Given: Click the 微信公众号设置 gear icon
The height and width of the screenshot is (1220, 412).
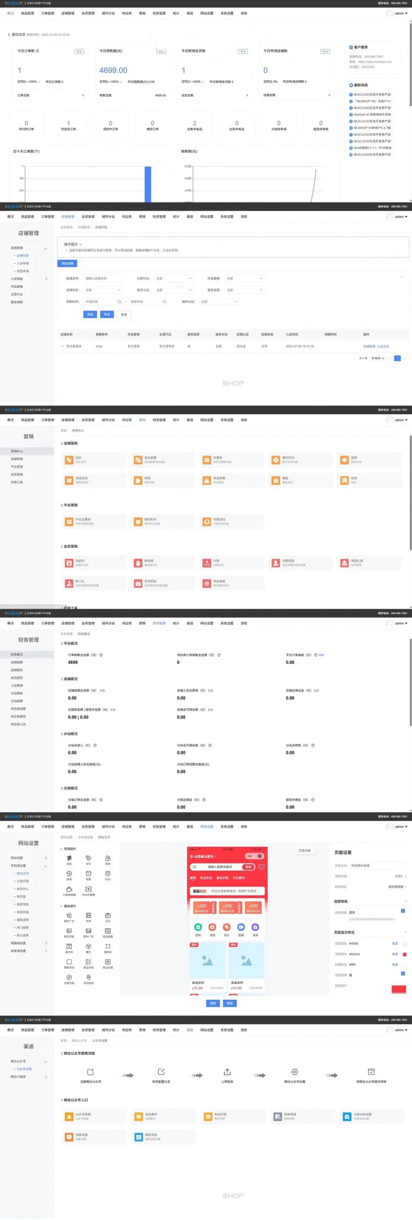Looking at the screenshot, I should tap(294, 1072).
